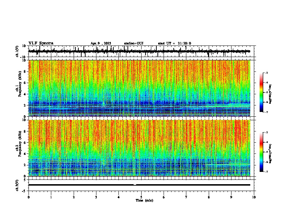This screenshot has height=221, width=286.
Task: Click the "start UT = 21:20:0" label
Action: click(174, 43)
